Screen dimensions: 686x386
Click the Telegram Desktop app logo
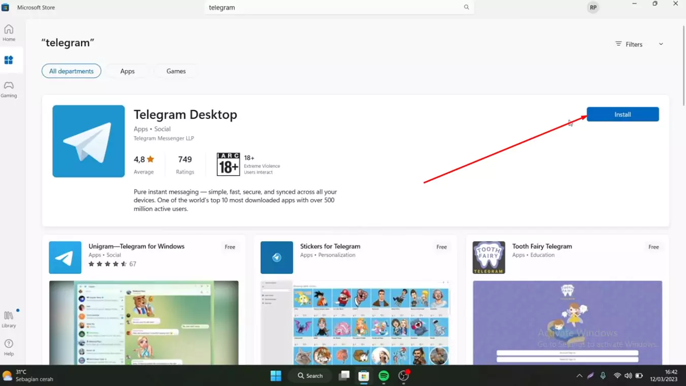pos(88,141)
